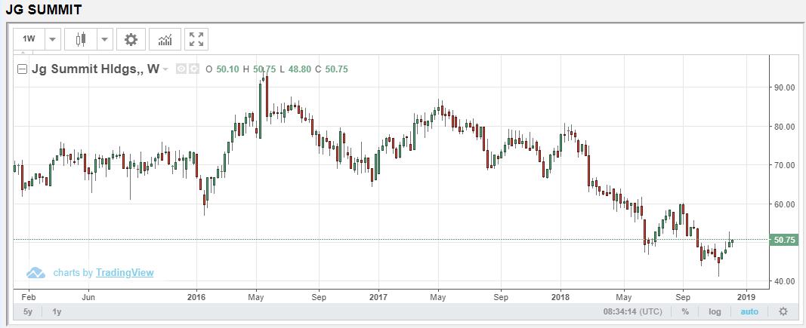This screenshot has width=806, height=328.
Task: Expand the chart style dropdown arrow
Action: coord(104,39)
